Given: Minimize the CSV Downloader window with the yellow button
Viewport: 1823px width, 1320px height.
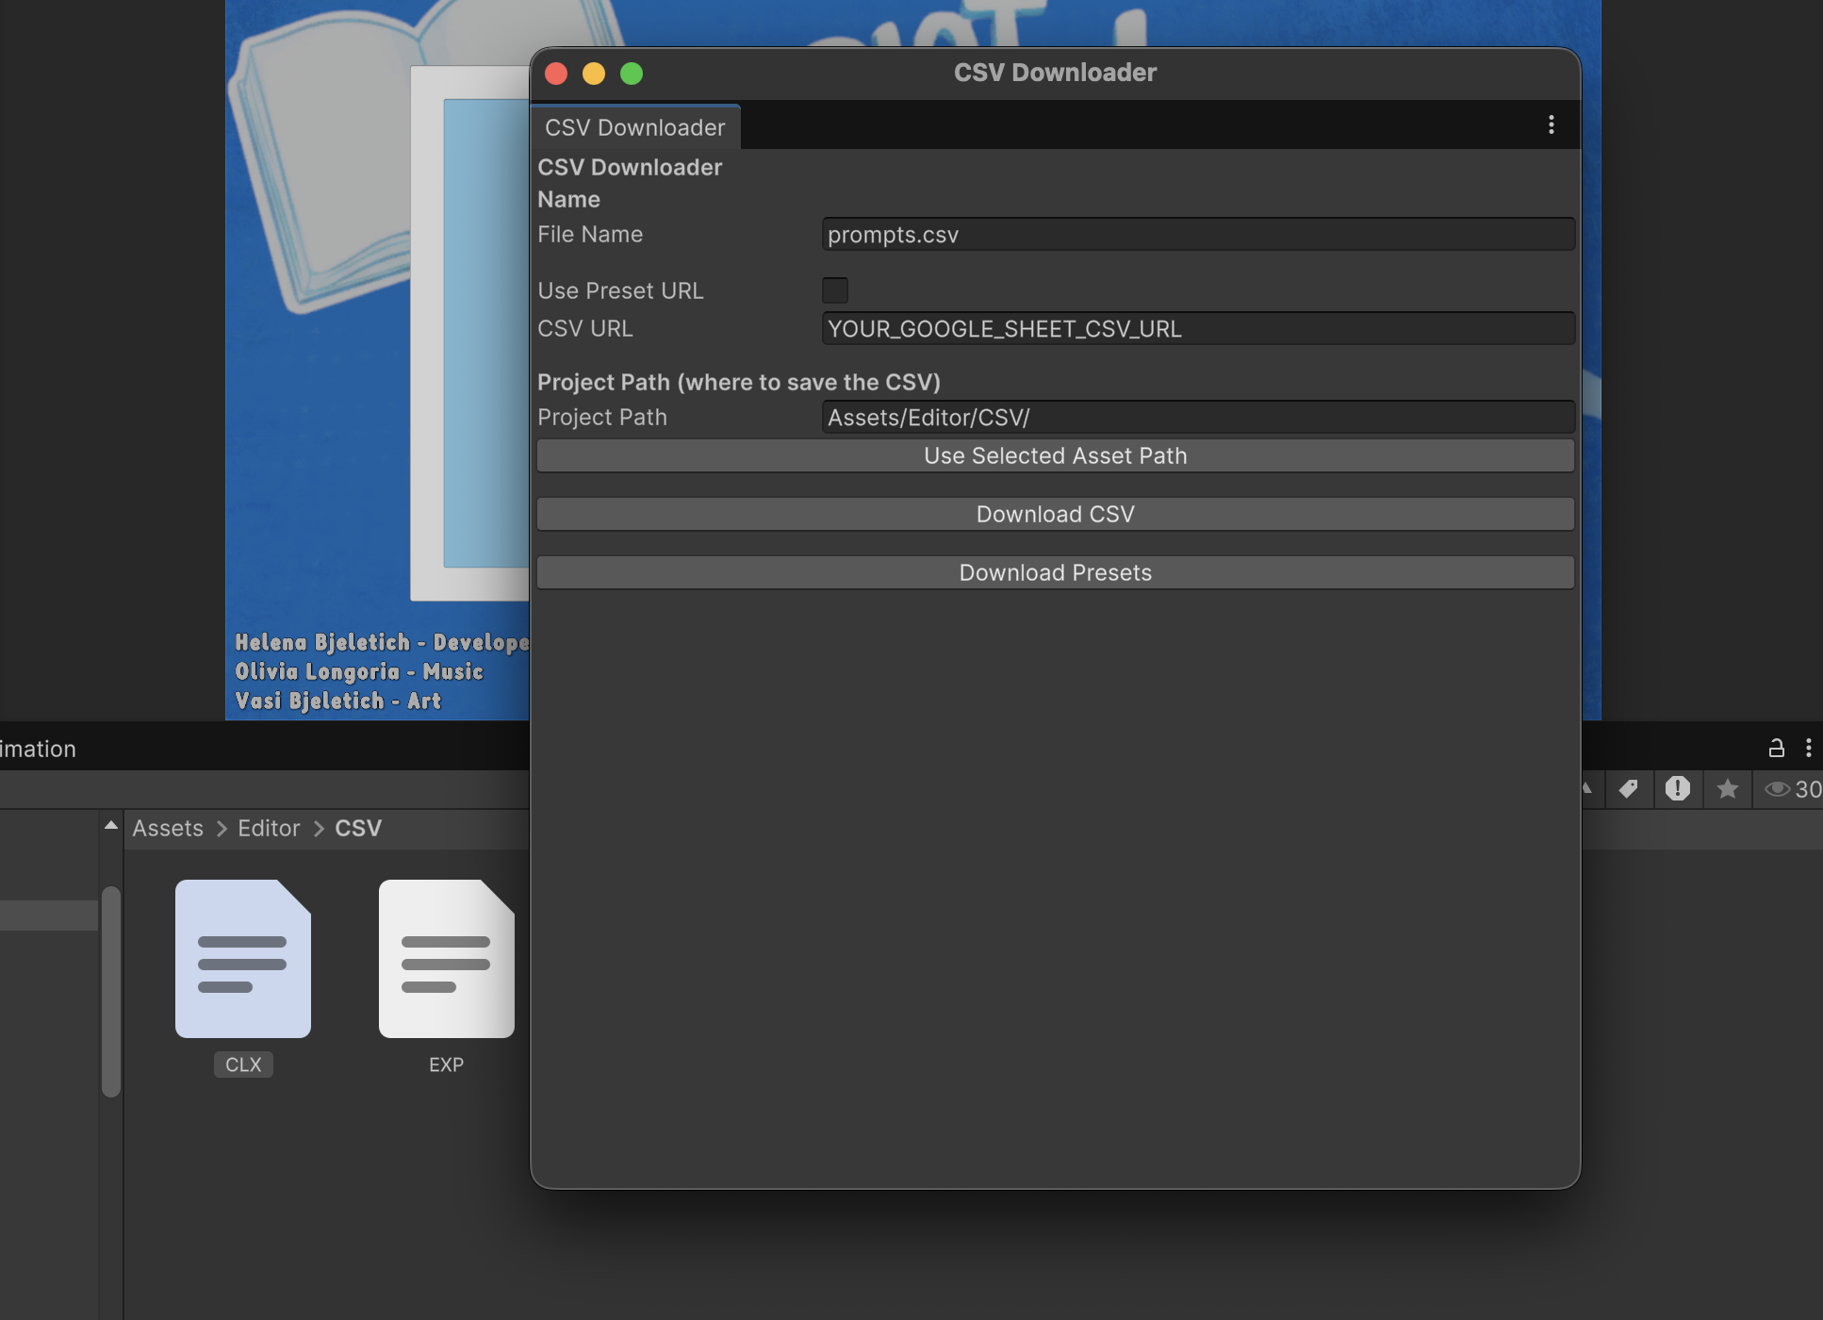Looking at the screenshot, I should tap(594, 74).
